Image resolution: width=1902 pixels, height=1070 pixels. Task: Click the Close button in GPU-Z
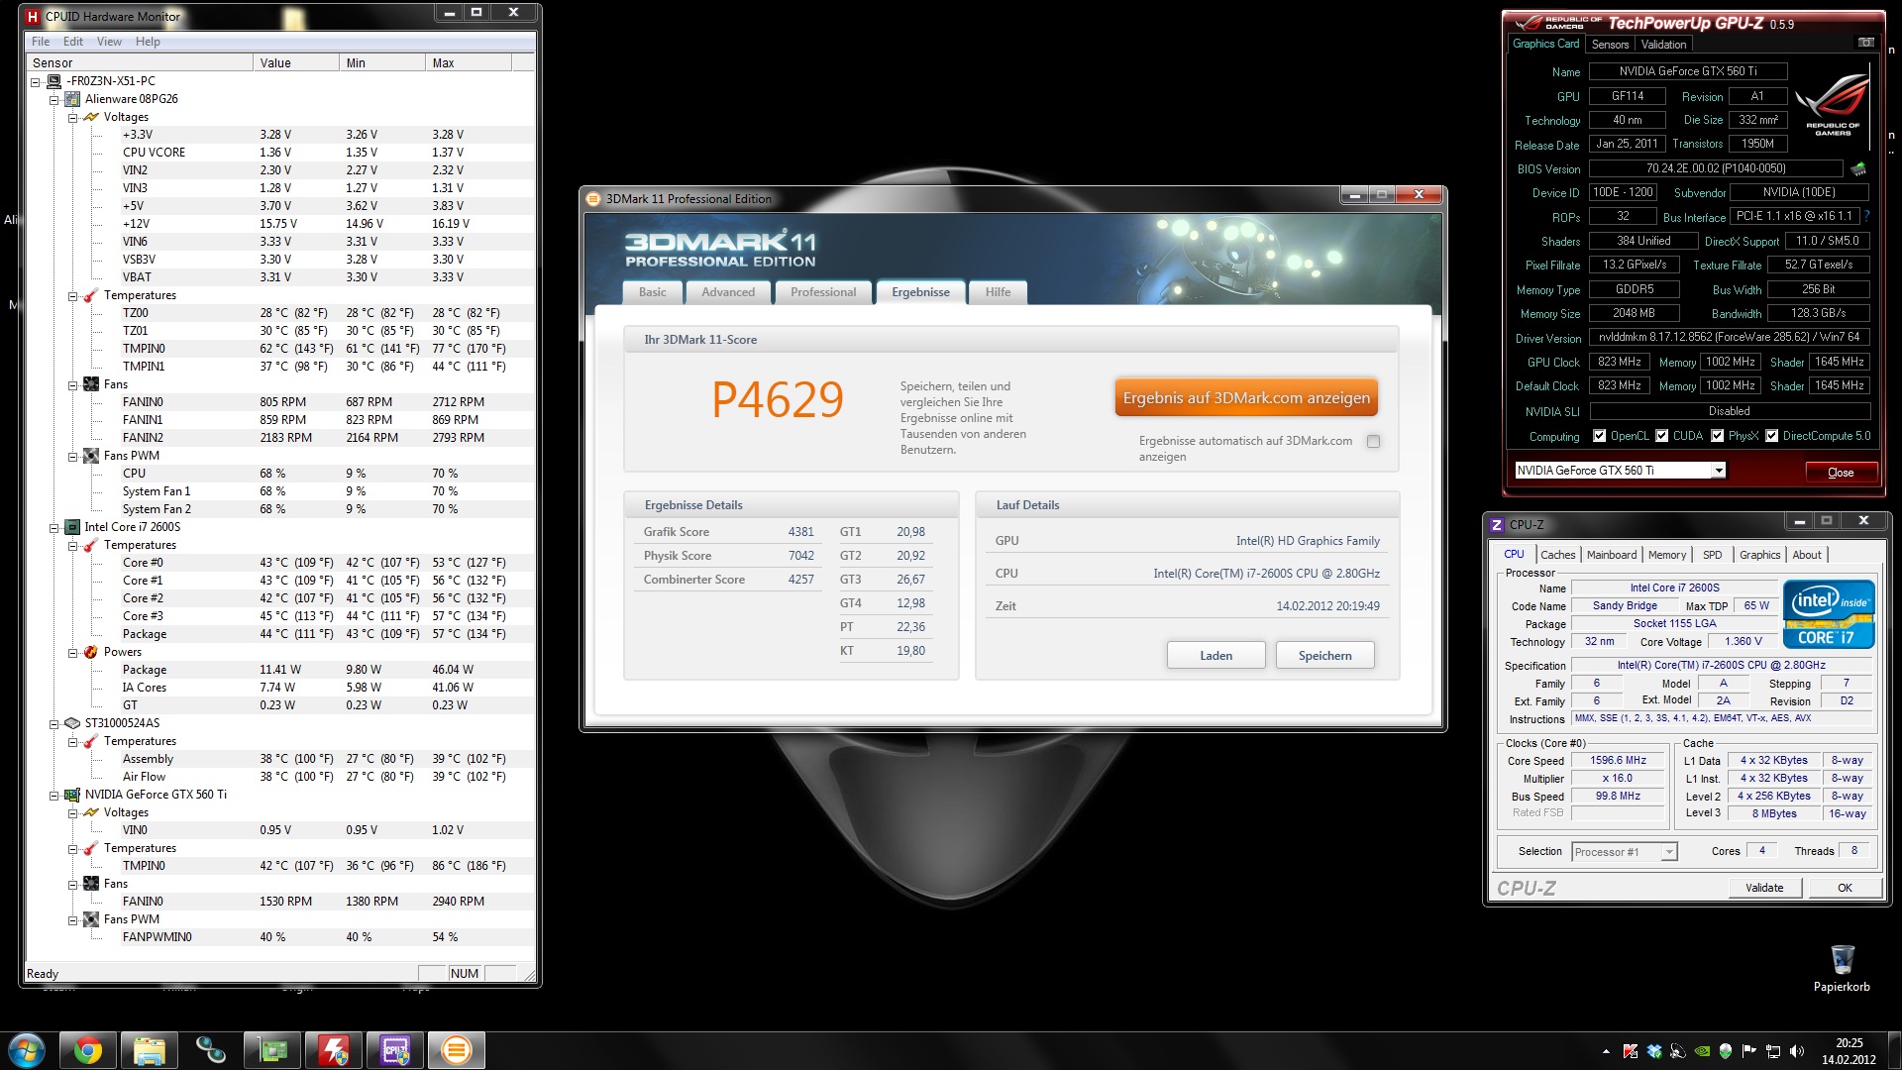[x=1841, y=473]
